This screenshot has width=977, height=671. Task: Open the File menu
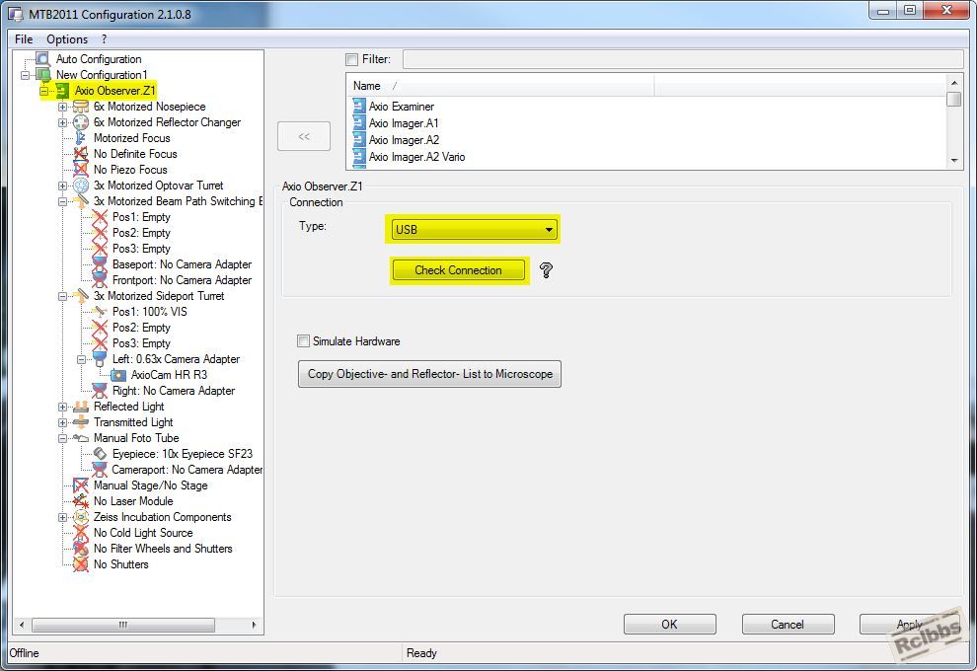24,39
